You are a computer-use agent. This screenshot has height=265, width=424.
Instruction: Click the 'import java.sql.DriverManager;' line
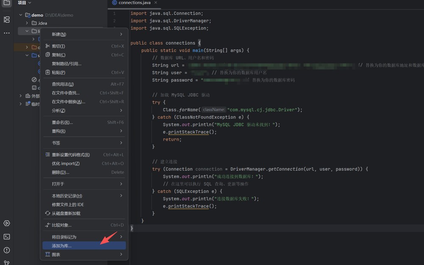(170, 20)
